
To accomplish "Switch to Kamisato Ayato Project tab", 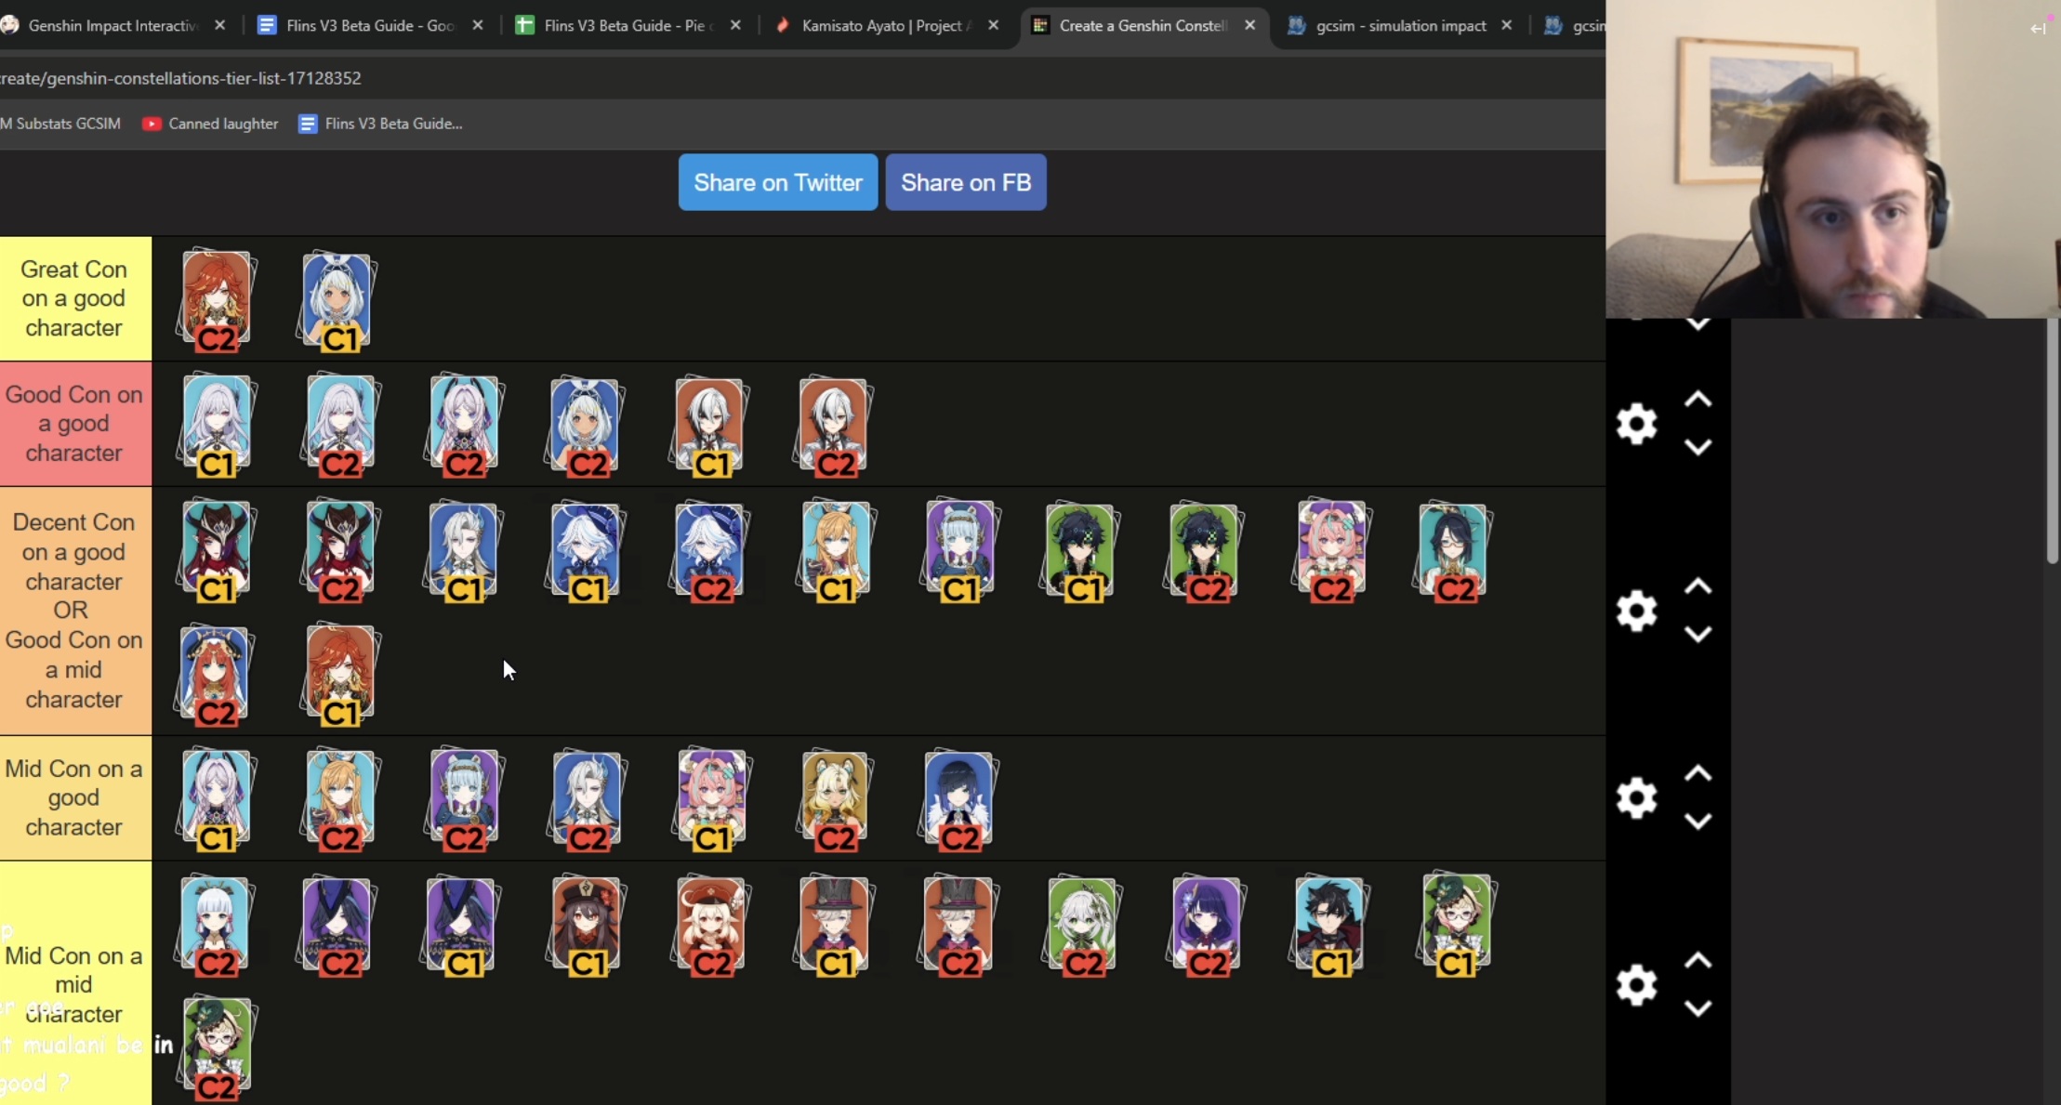I will (879, 26).
